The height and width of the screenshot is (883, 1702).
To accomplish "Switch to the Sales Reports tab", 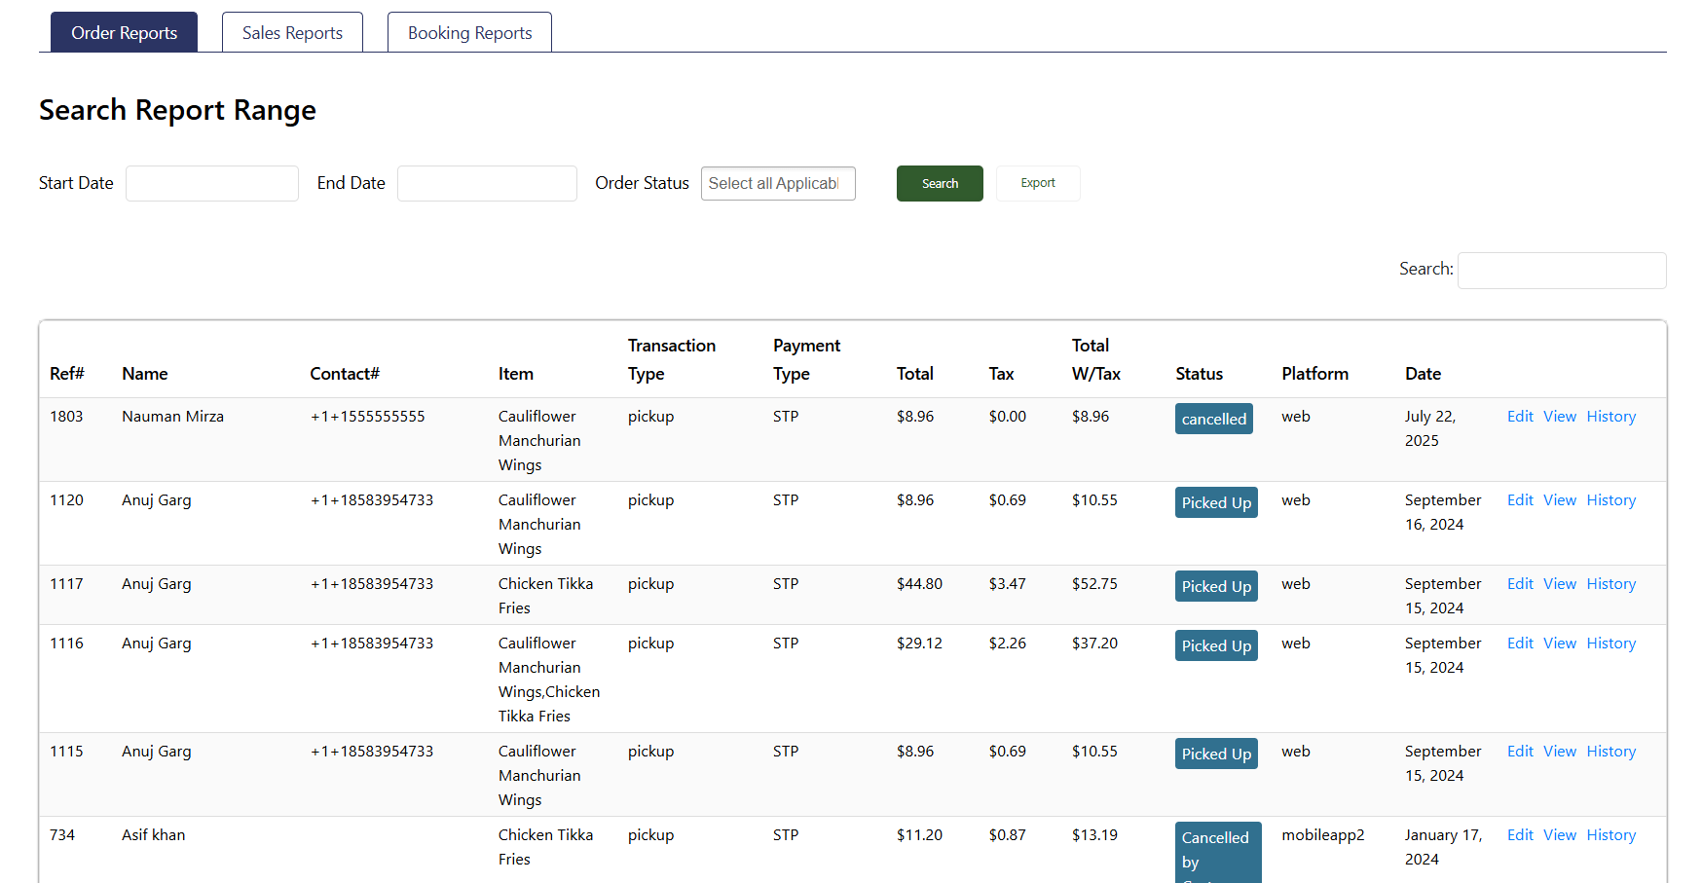I will (292, 33).
